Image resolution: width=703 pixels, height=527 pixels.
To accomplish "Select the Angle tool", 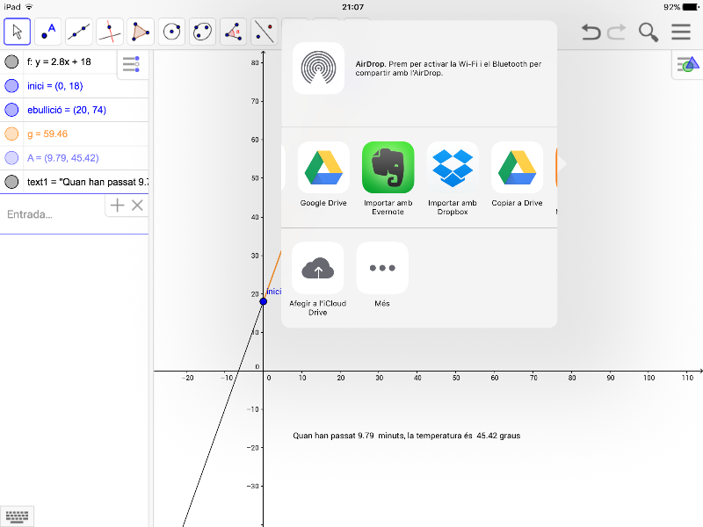I will 233,32.
